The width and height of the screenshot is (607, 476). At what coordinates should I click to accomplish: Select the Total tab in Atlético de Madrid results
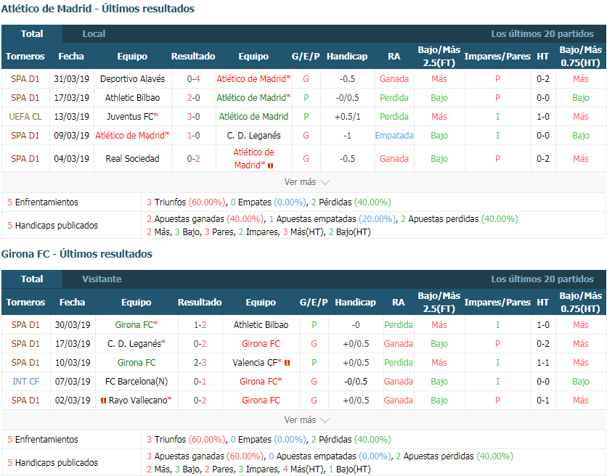click(x=32, y=33)
